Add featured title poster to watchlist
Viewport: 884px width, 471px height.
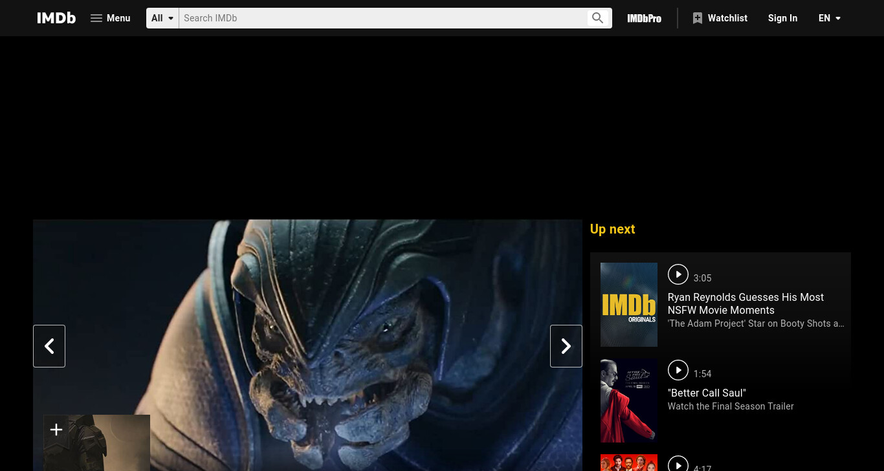coord(56,430)
